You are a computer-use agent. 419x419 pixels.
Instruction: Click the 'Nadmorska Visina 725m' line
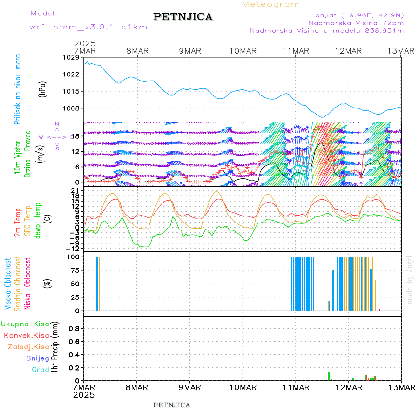(356, 23)
